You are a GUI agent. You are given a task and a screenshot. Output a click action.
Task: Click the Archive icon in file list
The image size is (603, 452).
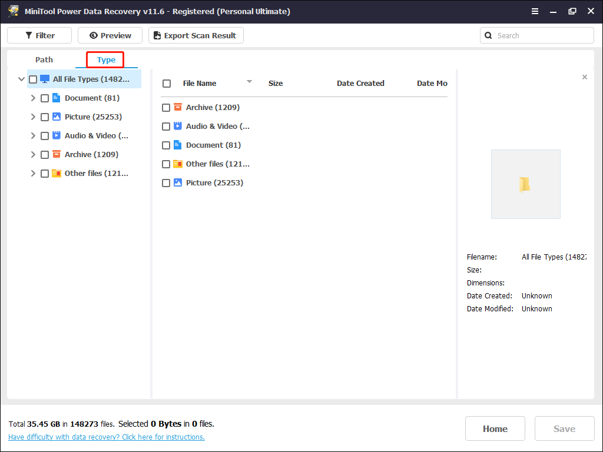178,107
